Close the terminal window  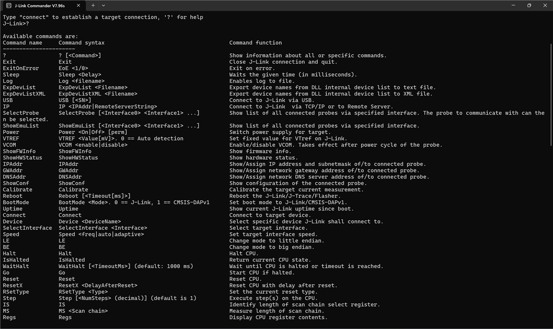point(545,5)
